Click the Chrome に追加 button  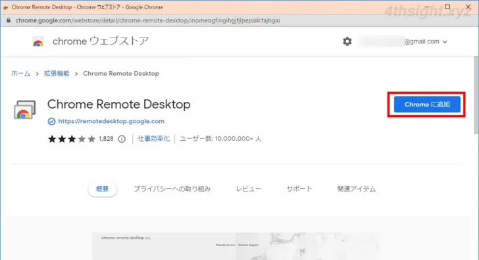[427, 105]
